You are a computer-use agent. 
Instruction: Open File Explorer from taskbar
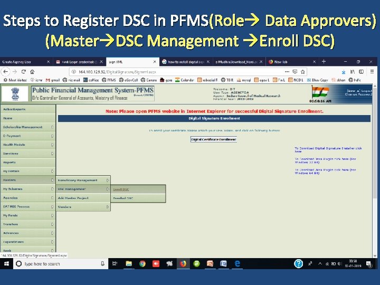pos(129,264)
